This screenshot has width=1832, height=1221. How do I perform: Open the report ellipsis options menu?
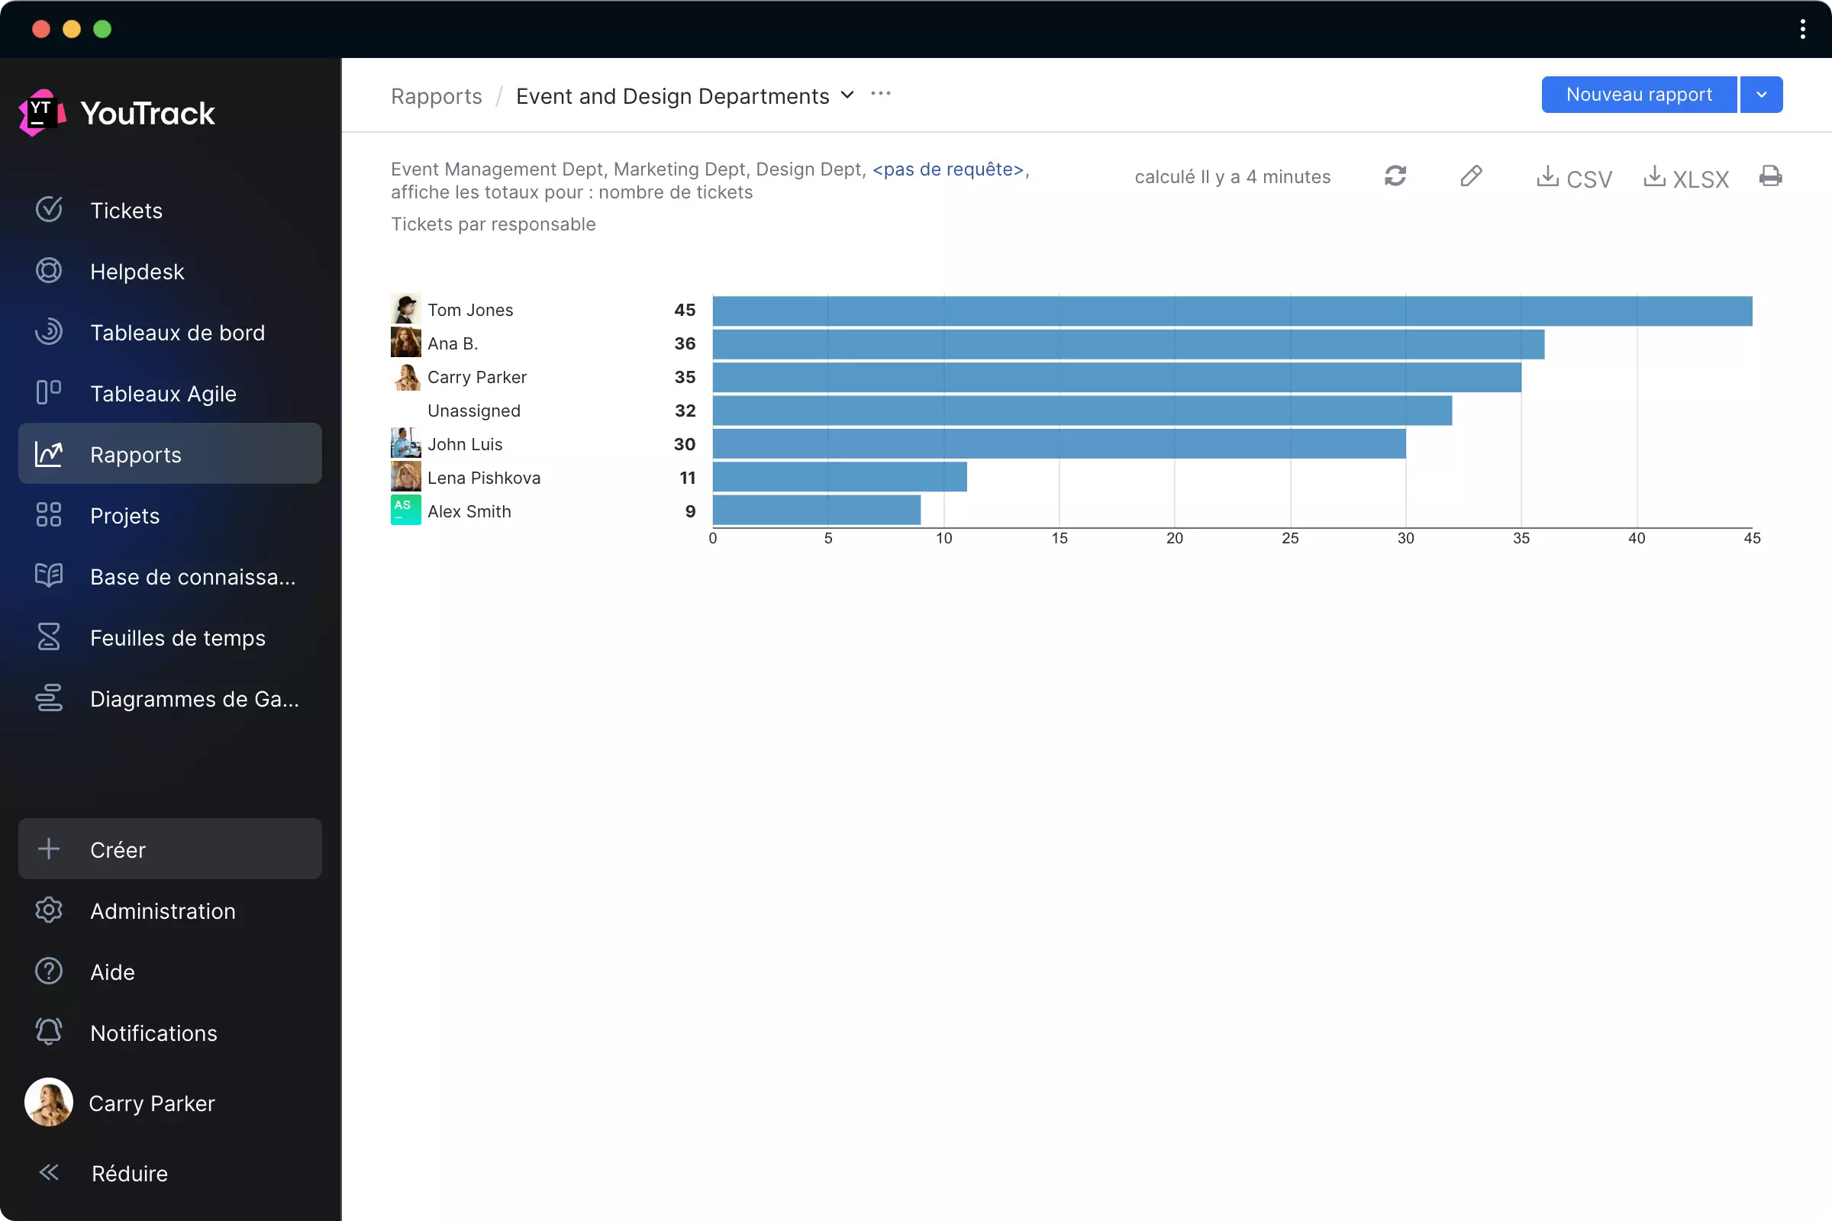click(x=881, y=93)
